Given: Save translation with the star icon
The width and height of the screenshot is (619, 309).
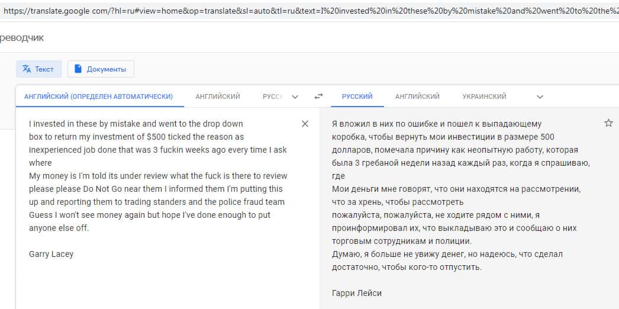Looking at the screenshot, I should pos(608,123).
